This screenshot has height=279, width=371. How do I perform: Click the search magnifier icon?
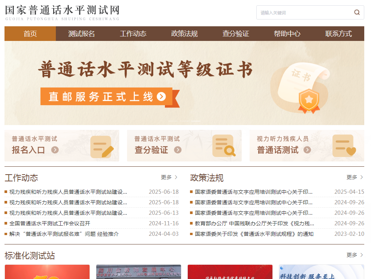tap(357, 12)
